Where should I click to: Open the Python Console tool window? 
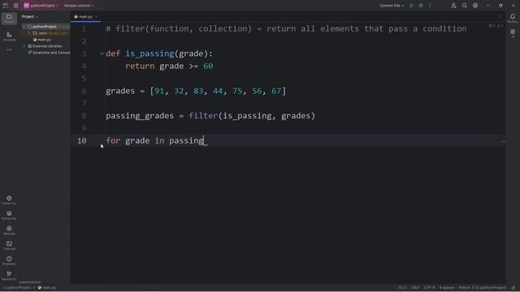[9, 200]
